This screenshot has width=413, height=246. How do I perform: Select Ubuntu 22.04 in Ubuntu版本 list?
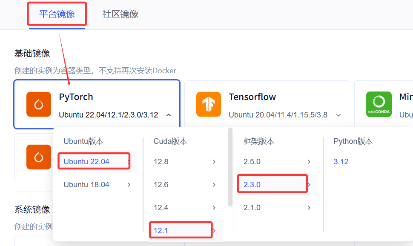pos(97,161)
